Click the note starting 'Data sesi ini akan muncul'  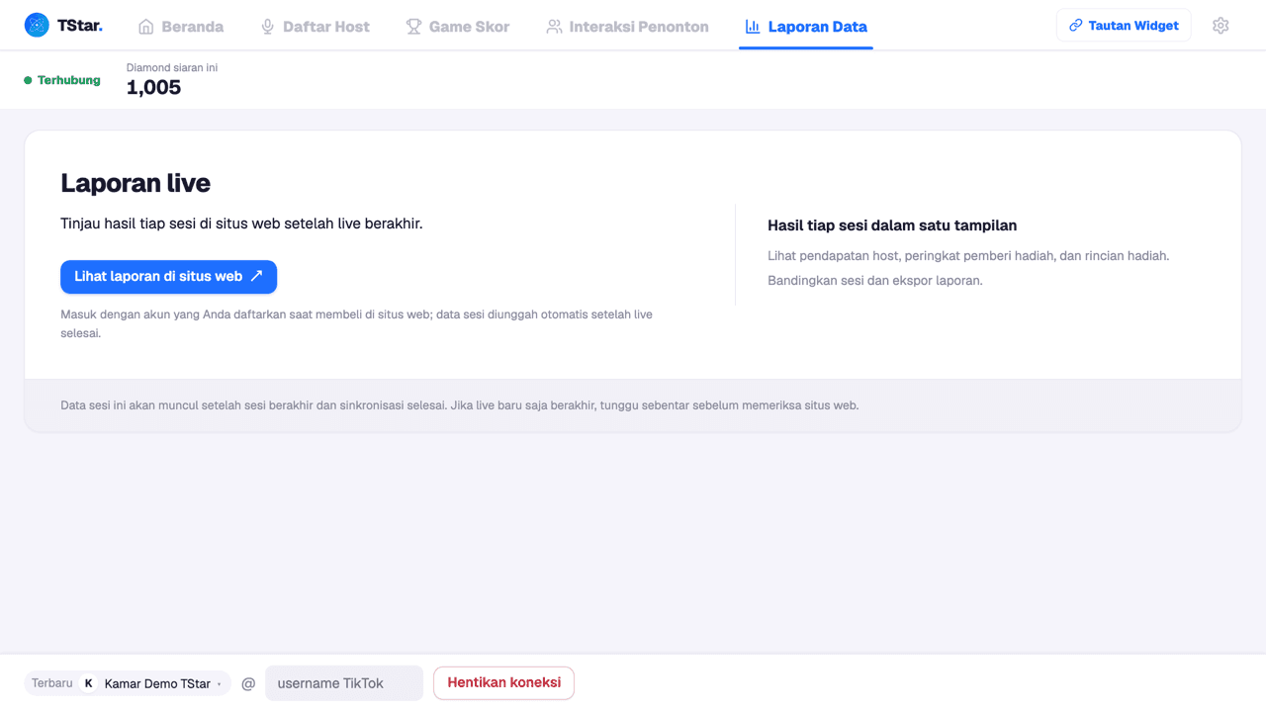pyautogui.click(x=460, y=405)
